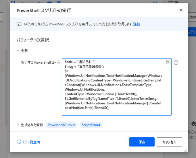Close the PowerShell script dialog
Viewport: 196px width, 158px height.
181,10
